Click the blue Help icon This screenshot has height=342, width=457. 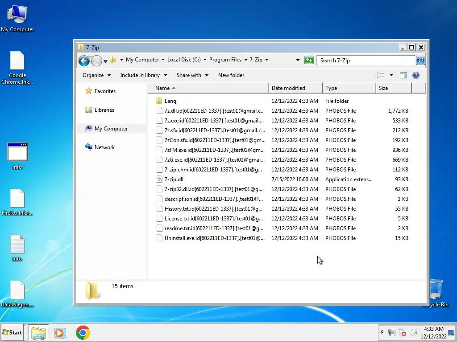(x=416, y=75)
